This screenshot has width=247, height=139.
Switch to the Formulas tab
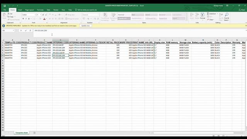[40, 10]
